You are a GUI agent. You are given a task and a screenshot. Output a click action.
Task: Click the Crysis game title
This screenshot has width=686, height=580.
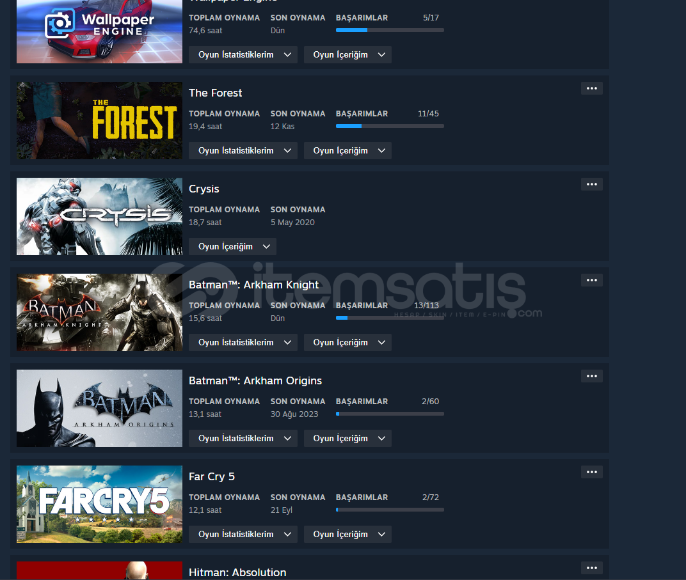tap(204, 189)
